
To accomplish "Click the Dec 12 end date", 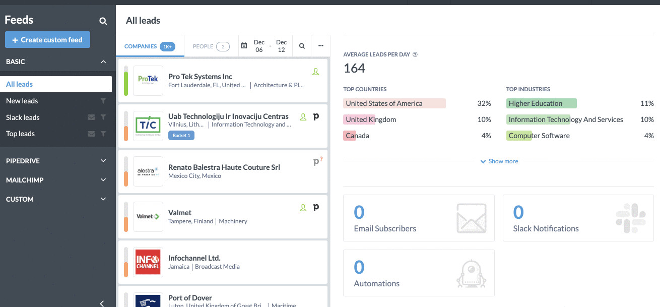I will click(x=281, y=46).
